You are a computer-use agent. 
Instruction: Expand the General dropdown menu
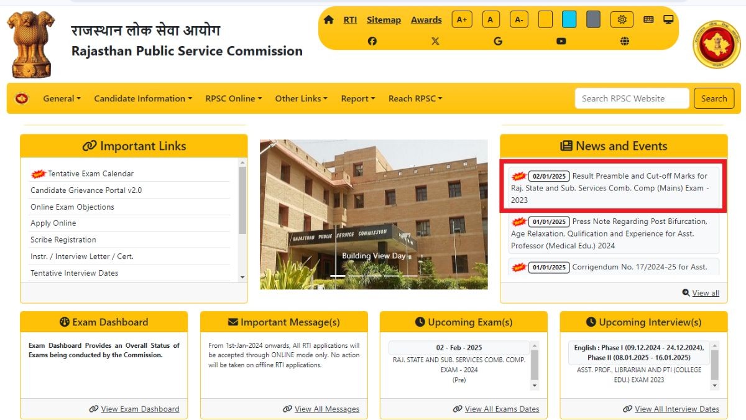coord(62,98)
